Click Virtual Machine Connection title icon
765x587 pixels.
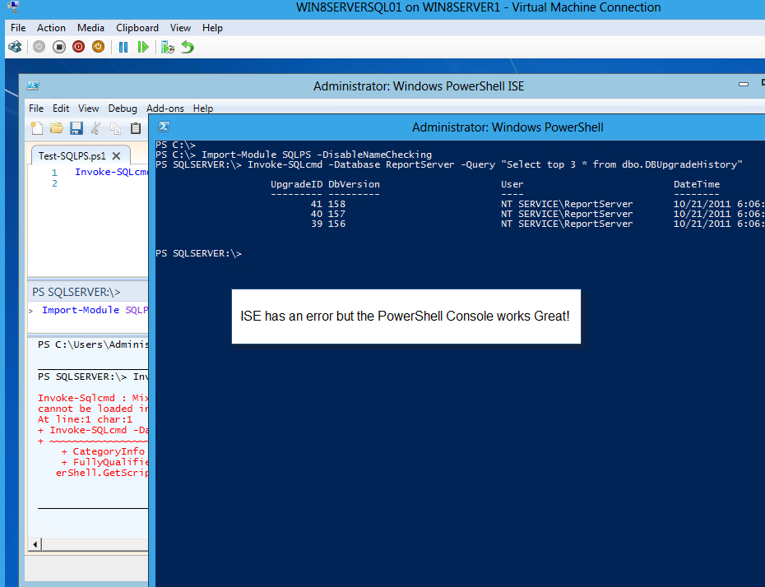[x=13, y=7]
